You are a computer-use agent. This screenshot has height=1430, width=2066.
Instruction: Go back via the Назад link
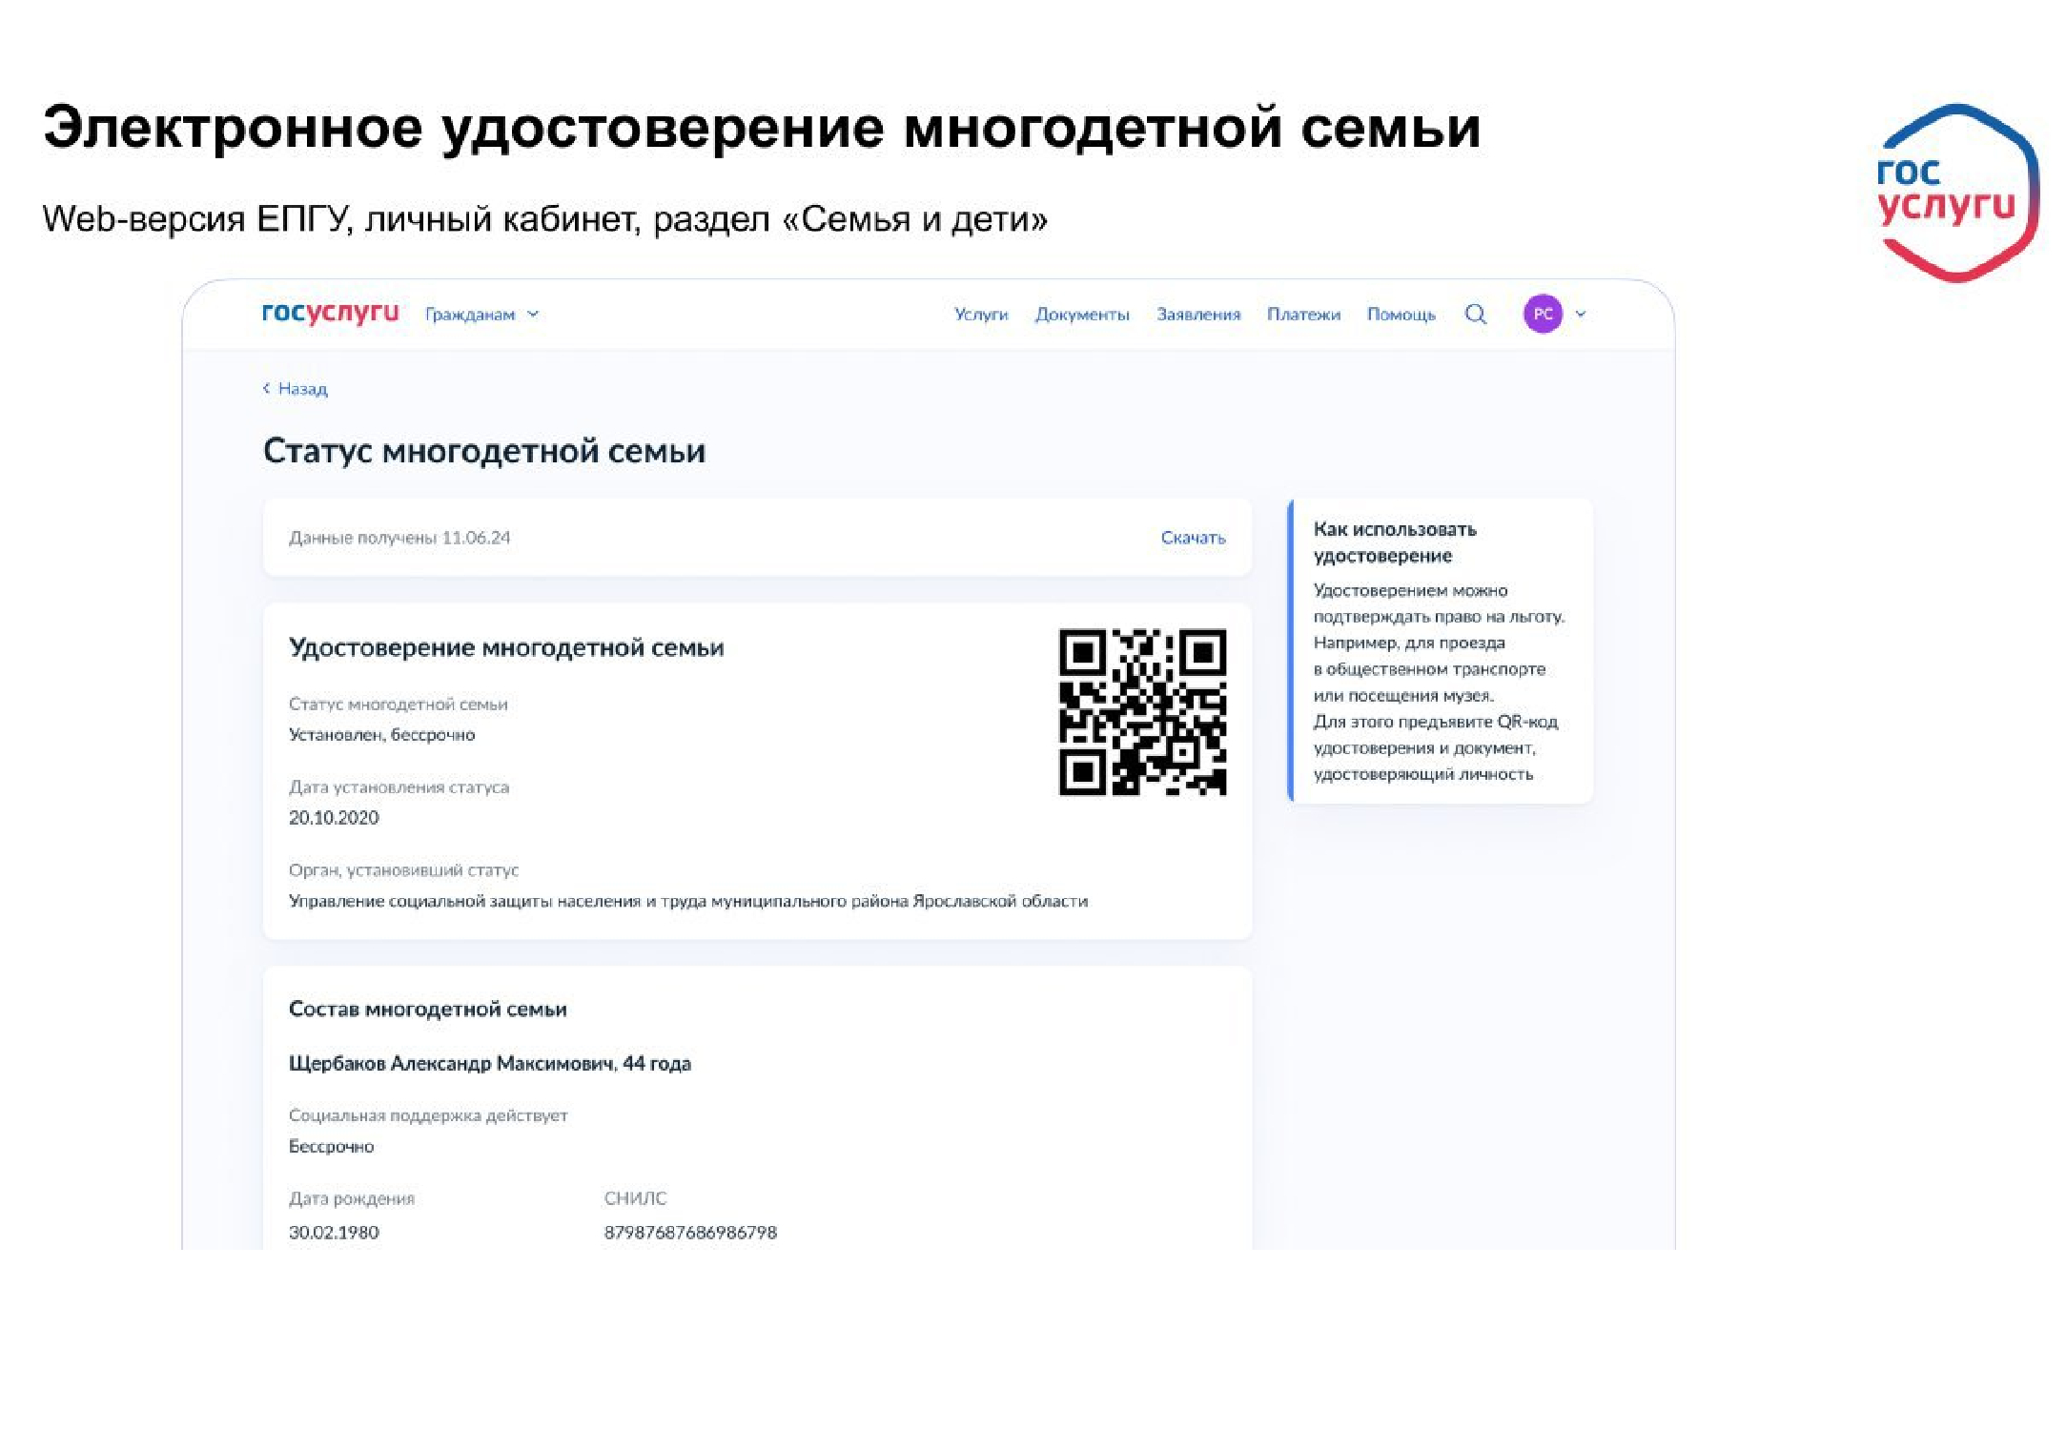click(295, 389)
